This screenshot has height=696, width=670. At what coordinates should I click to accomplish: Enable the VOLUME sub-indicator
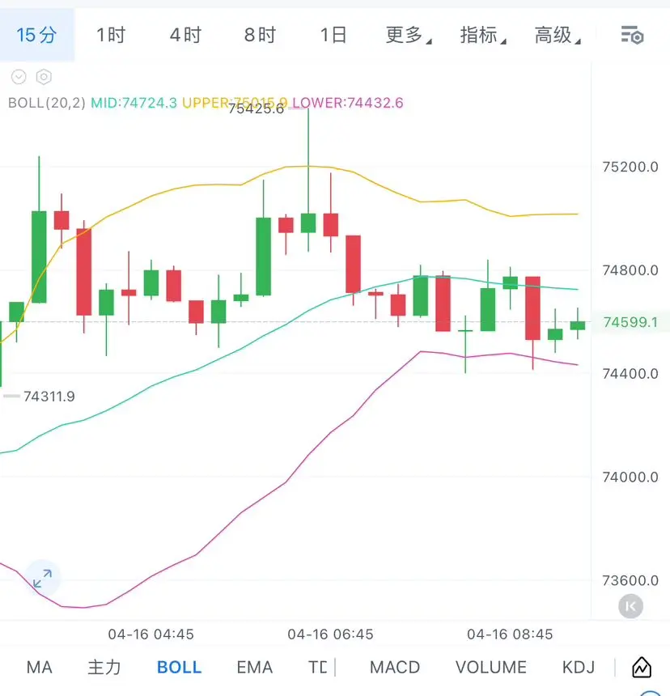(491, 667)
